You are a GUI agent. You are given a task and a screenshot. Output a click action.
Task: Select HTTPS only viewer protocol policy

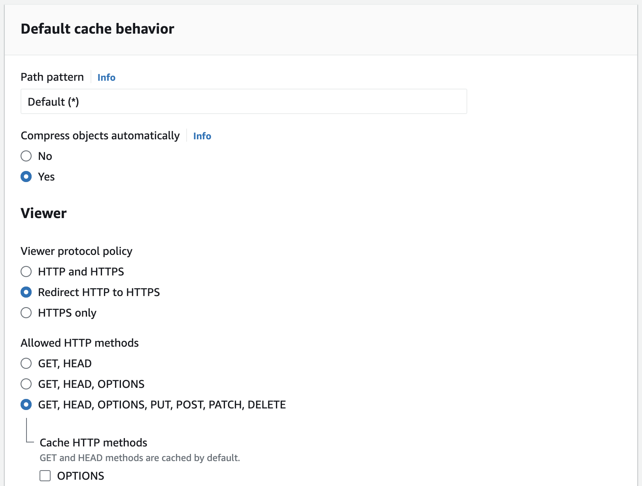[x=26, y=313]
